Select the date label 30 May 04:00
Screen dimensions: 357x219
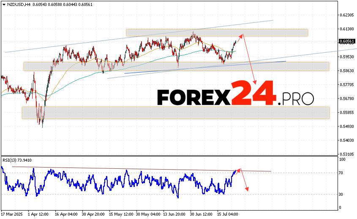[148, 214]
